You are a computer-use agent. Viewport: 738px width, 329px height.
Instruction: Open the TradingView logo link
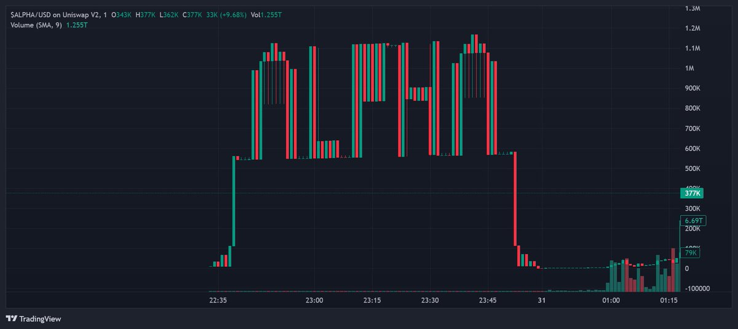[33, 319]
